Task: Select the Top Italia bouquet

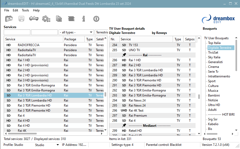Action: (214, 43)
